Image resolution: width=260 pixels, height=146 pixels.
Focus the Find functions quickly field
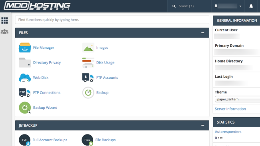pyautogui.click(x=112, y=20)
